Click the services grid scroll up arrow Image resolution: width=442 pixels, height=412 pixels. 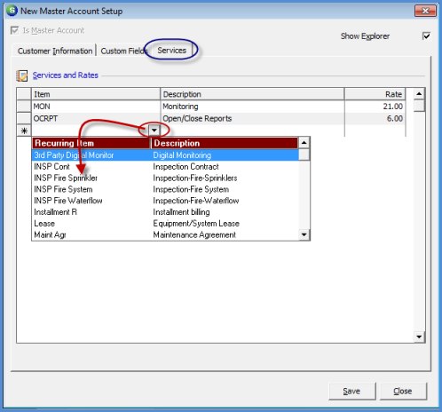(419, 94)
